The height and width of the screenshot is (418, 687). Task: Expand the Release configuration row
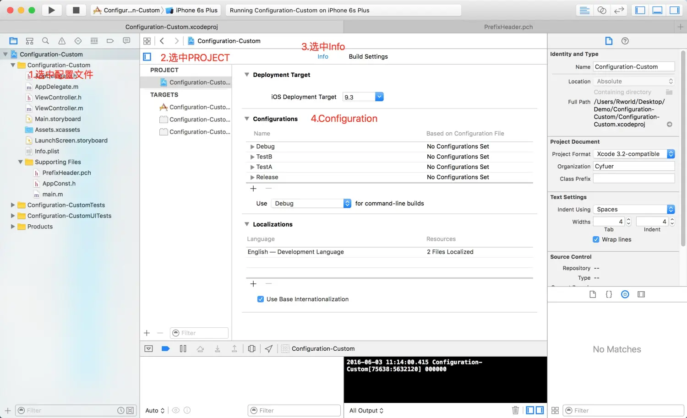coord(252,177)
